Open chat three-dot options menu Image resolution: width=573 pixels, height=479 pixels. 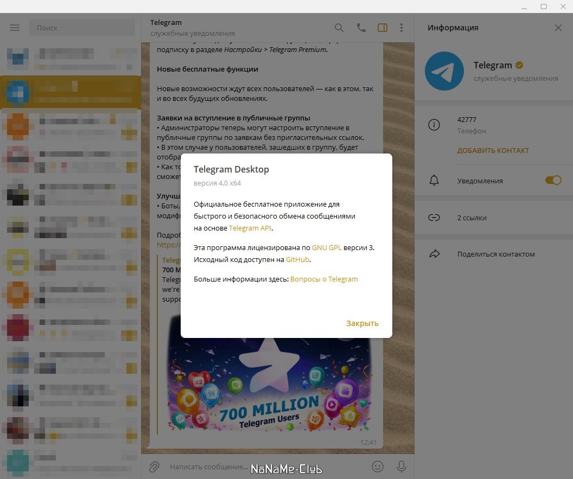coord(401,28)
